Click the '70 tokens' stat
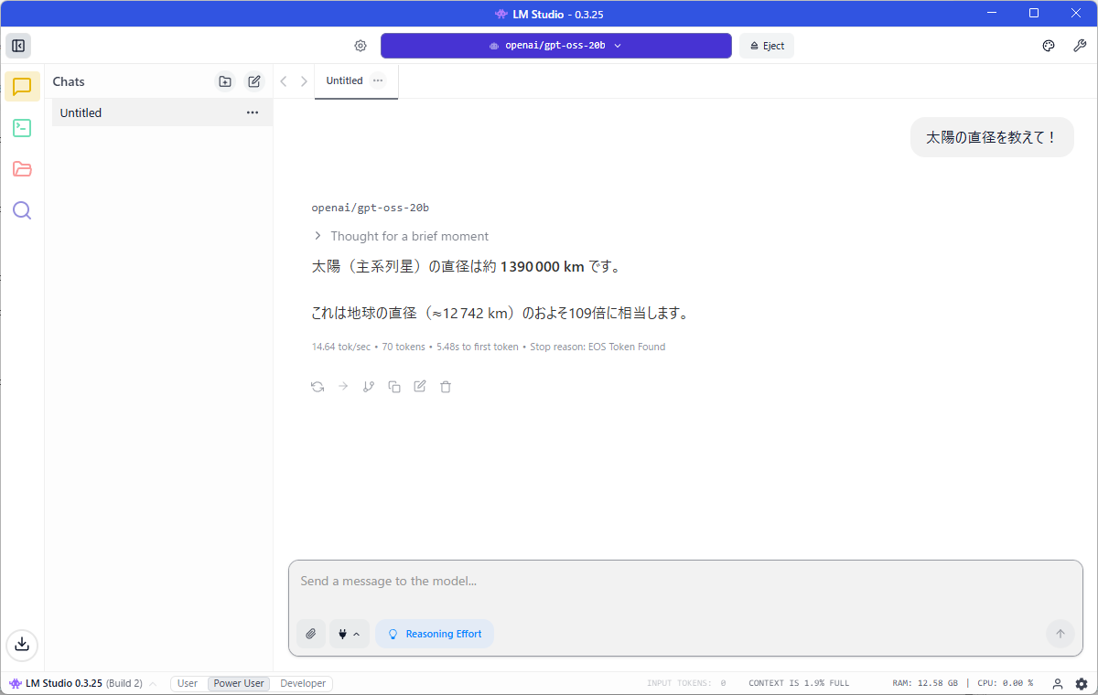This screenshot has height=695, width=1098. (404, 347)
